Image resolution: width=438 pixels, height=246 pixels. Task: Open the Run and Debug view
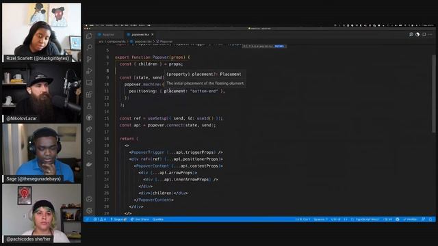pos(89,71)
